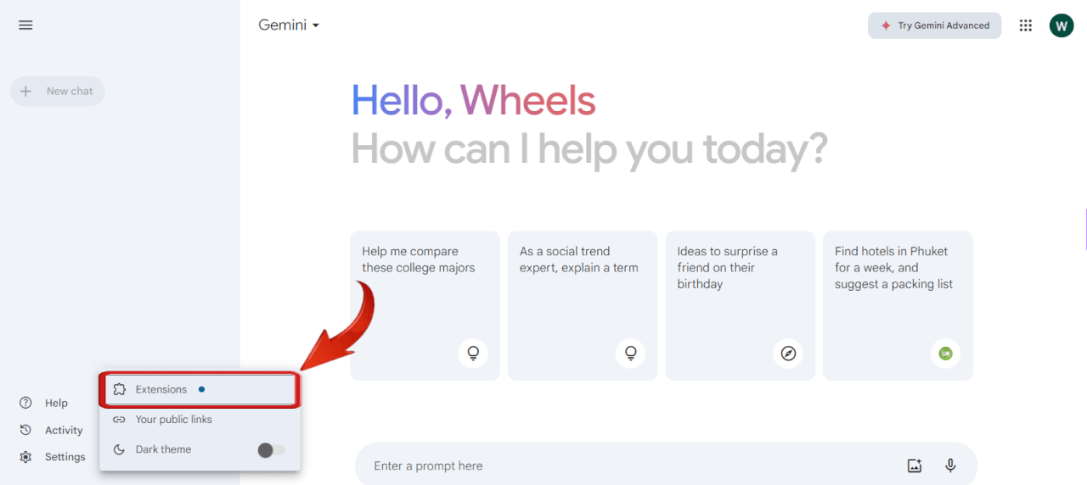Image resolution: width=1087 pixels, height=485 pixels.
Task: Click the Help question mark icon
Action: [25, 403]
